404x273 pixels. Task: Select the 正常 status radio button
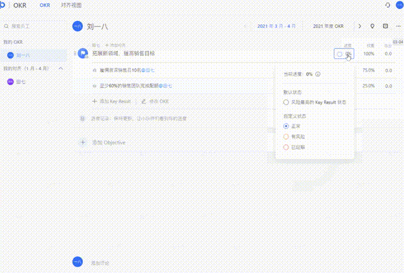pos(286,126)
